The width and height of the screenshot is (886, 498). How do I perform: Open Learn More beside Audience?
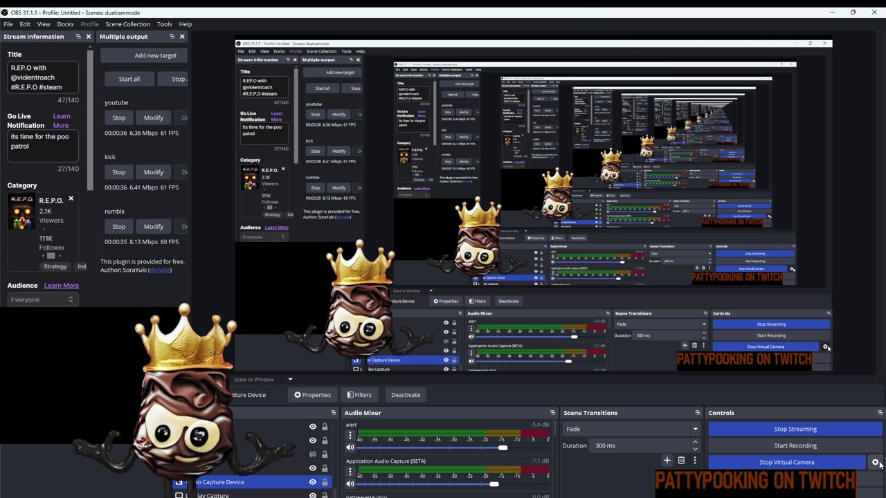pos(61,286)
